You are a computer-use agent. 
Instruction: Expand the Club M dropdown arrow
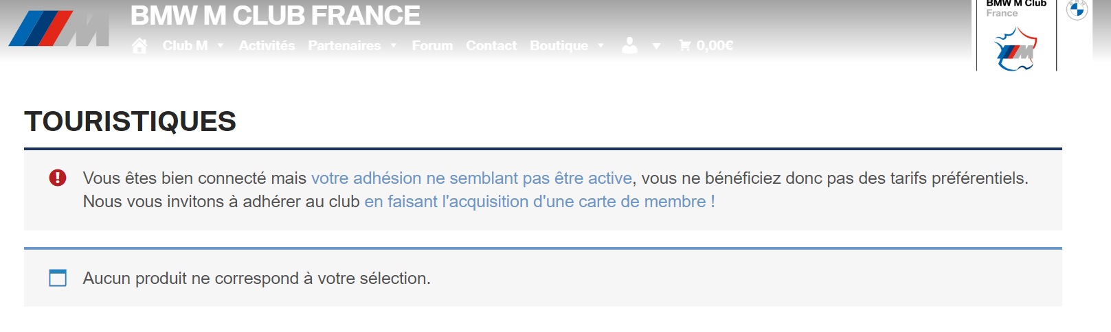point(221,46)
